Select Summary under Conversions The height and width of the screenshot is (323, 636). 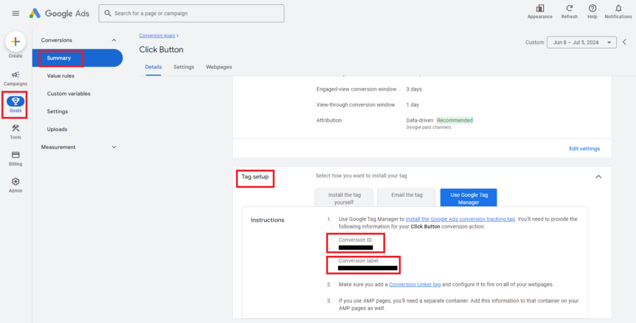coord(77,58)
